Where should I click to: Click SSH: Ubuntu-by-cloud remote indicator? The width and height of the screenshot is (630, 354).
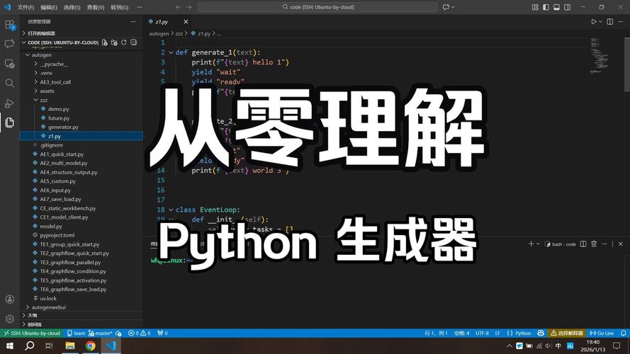[x=32, y=333]
